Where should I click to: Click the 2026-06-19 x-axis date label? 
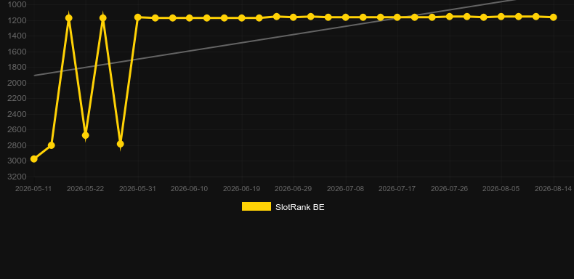[x=241, y=189]
